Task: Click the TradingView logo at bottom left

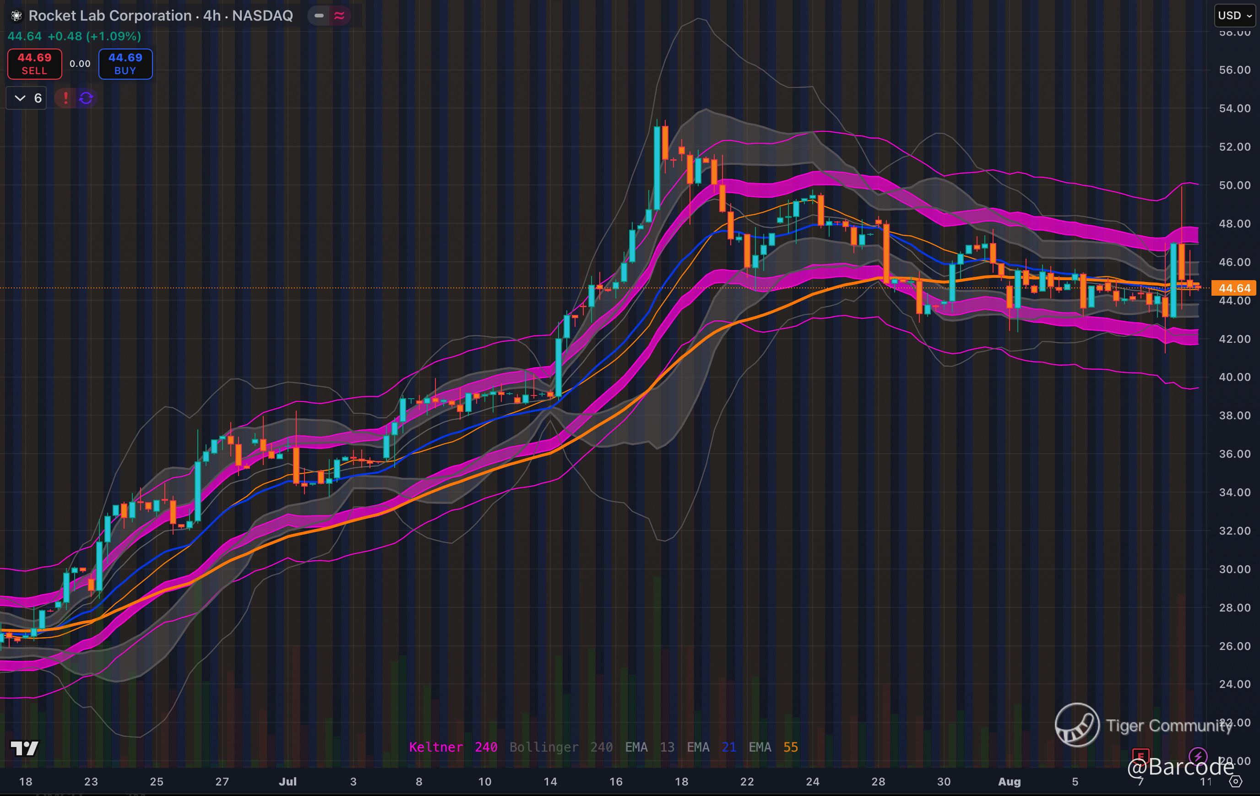Action: pyautogui.click(x=25, y=748)
